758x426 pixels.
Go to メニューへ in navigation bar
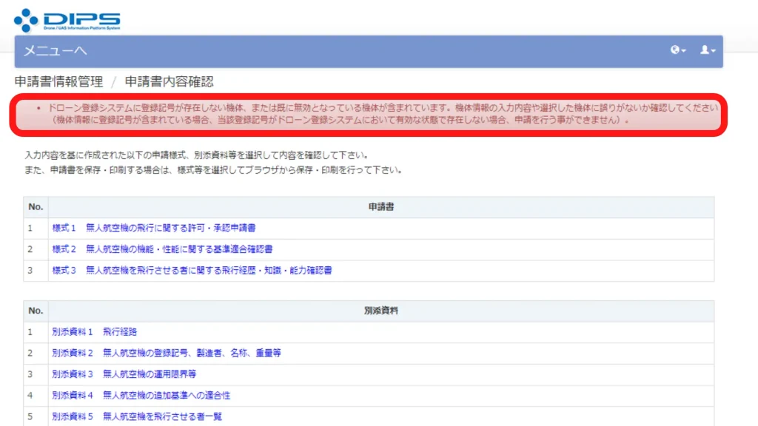coord(56,51)
